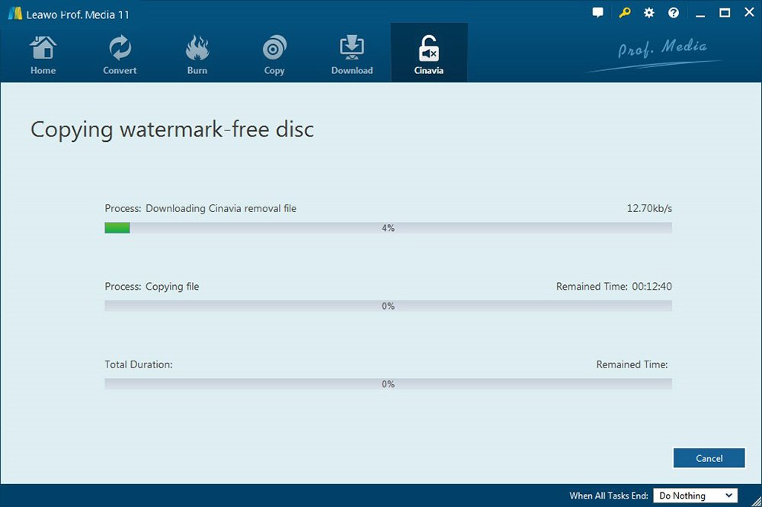Click the Cinavia download progress bar at 4%
Screen dimensions: 762x507
tap(389, 228)
